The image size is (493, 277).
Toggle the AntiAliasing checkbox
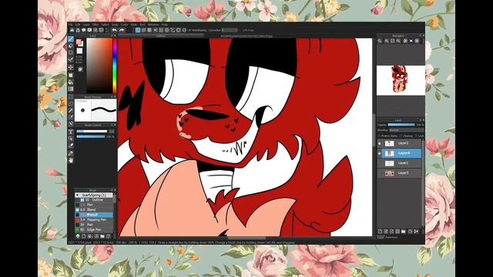[x=189, y=30]
